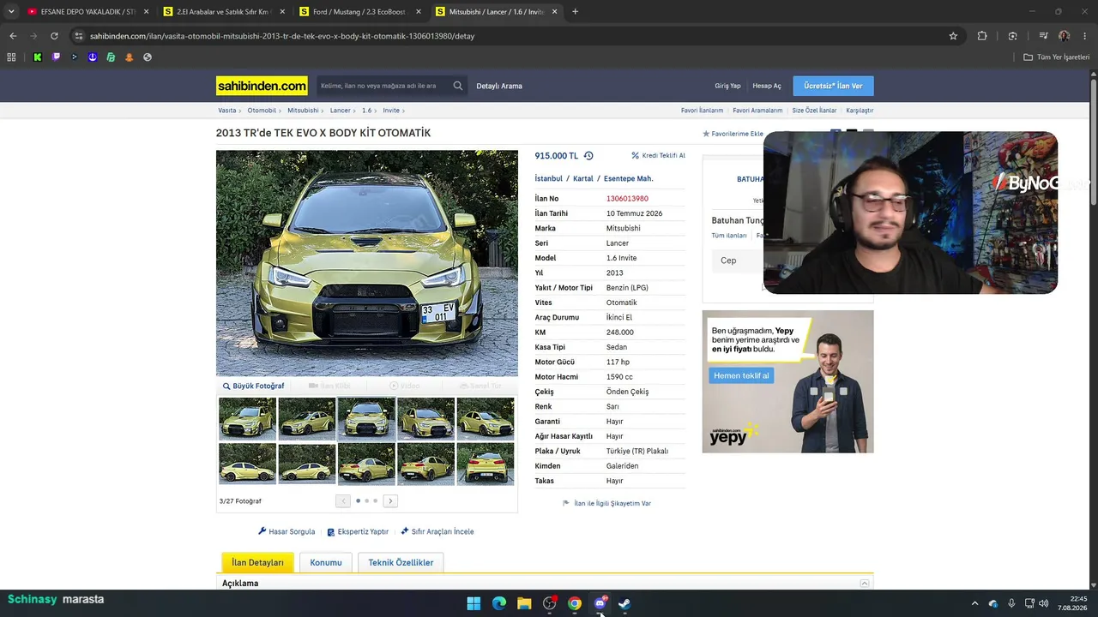The image size is (1098, 617).
Task: Open Favori İlanlarım link
Action: [702, 111]
